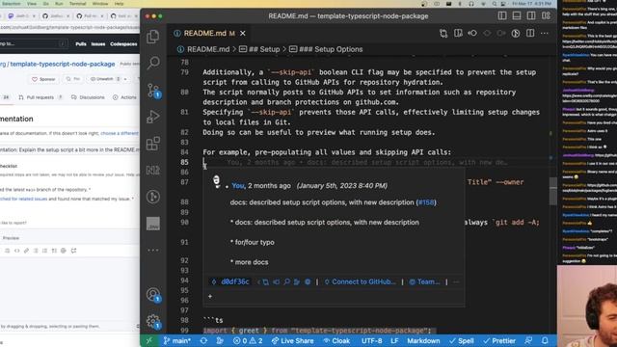Click the search commit icon in the hover toolbar
Image resolution: width=617 pixels, height=347 pixels.
click(287, 281)
